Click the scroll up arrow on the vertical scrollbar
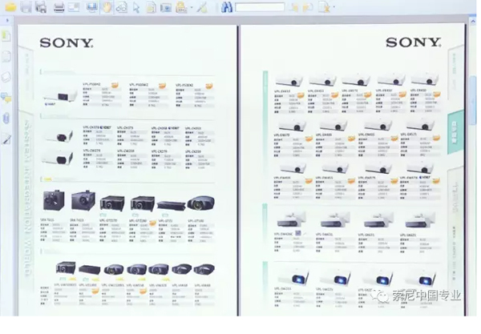The height and width of the screenshot is (334, 481). click(x=473, y=21)
